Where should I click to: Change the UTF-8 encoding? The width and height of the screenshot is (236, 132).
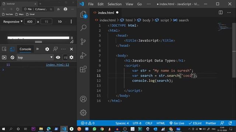[x=137, y=123]
